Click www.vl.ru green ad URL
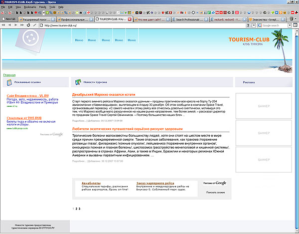The width and height of the screenshot is (299, 234). [12, 106]
